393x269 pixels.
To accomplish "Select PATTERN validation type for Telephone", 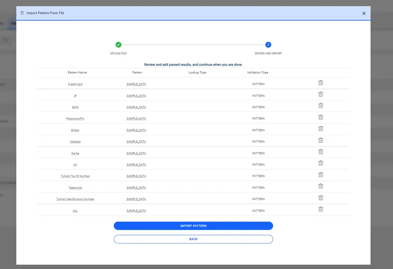I will 258,188.
